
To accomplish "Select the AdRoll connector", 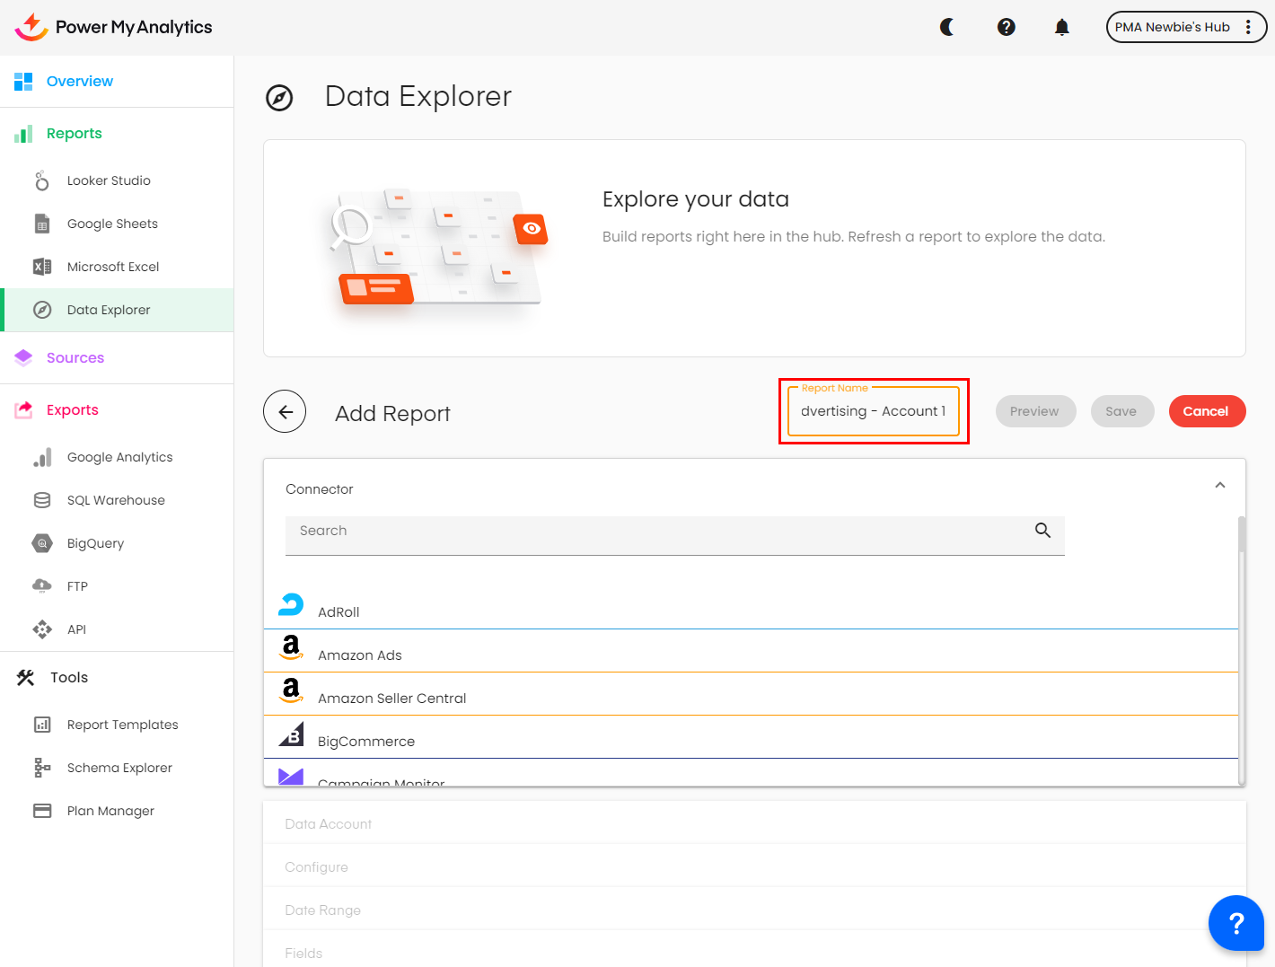I will tap(339, 611).
